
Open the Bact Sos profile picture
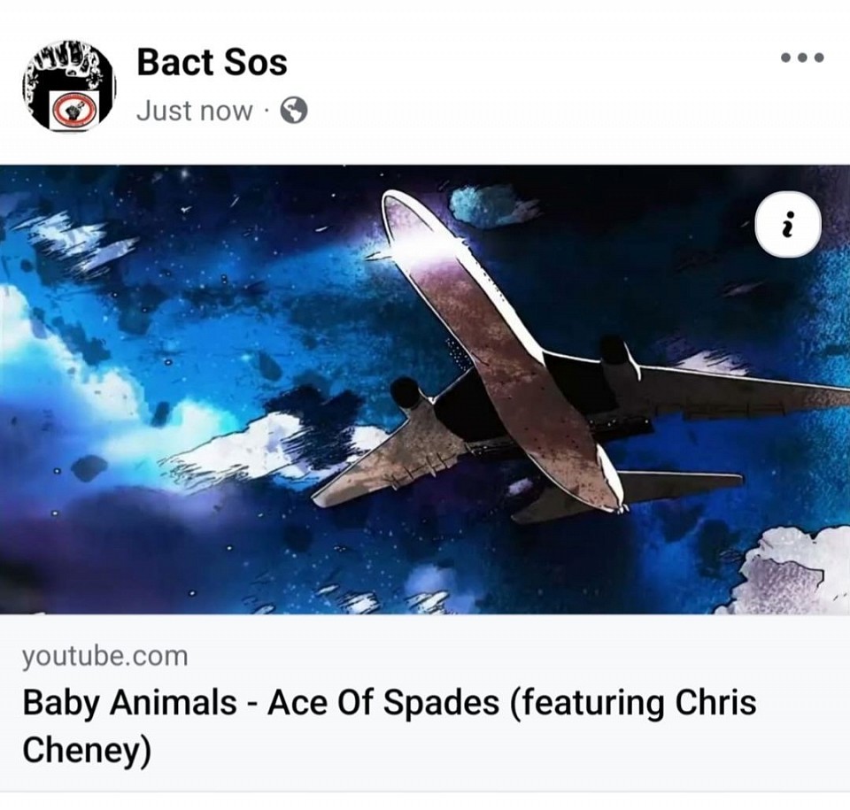[x=69, y=85]
